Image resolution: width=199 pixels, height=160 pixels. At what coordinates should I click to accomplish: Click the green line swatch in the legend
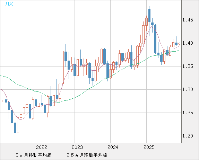60,155
